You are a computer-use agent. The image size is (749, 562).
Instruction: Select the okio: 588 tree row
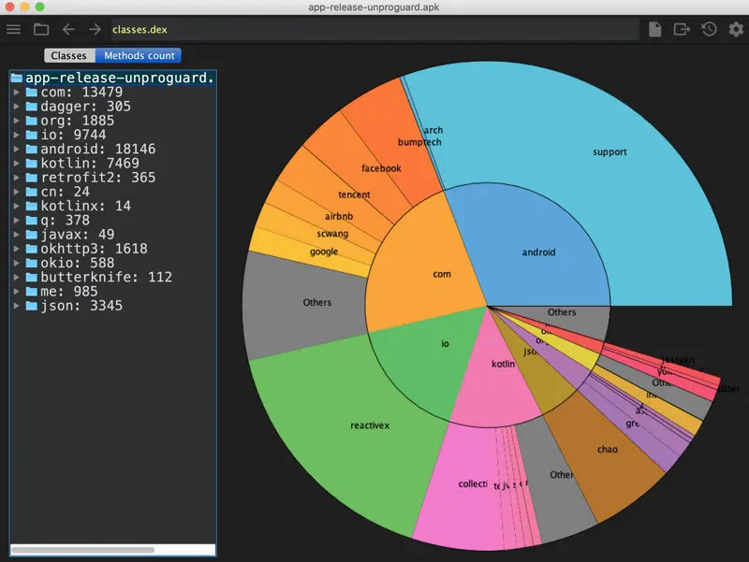[x=112, y=263]
